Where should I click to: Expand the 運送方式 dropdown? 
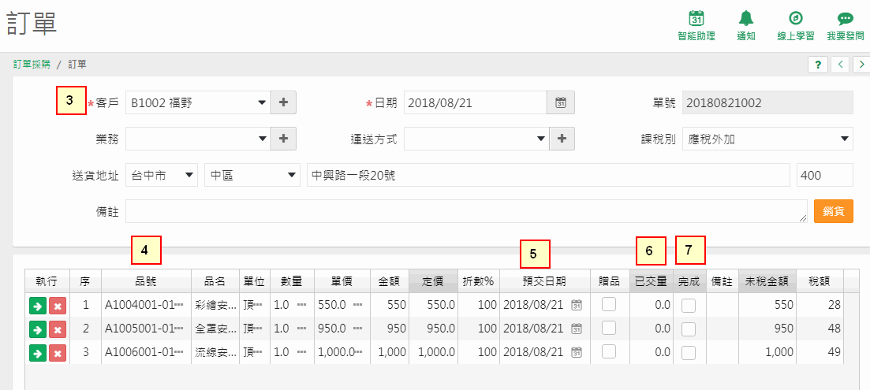tap(540, 139)
